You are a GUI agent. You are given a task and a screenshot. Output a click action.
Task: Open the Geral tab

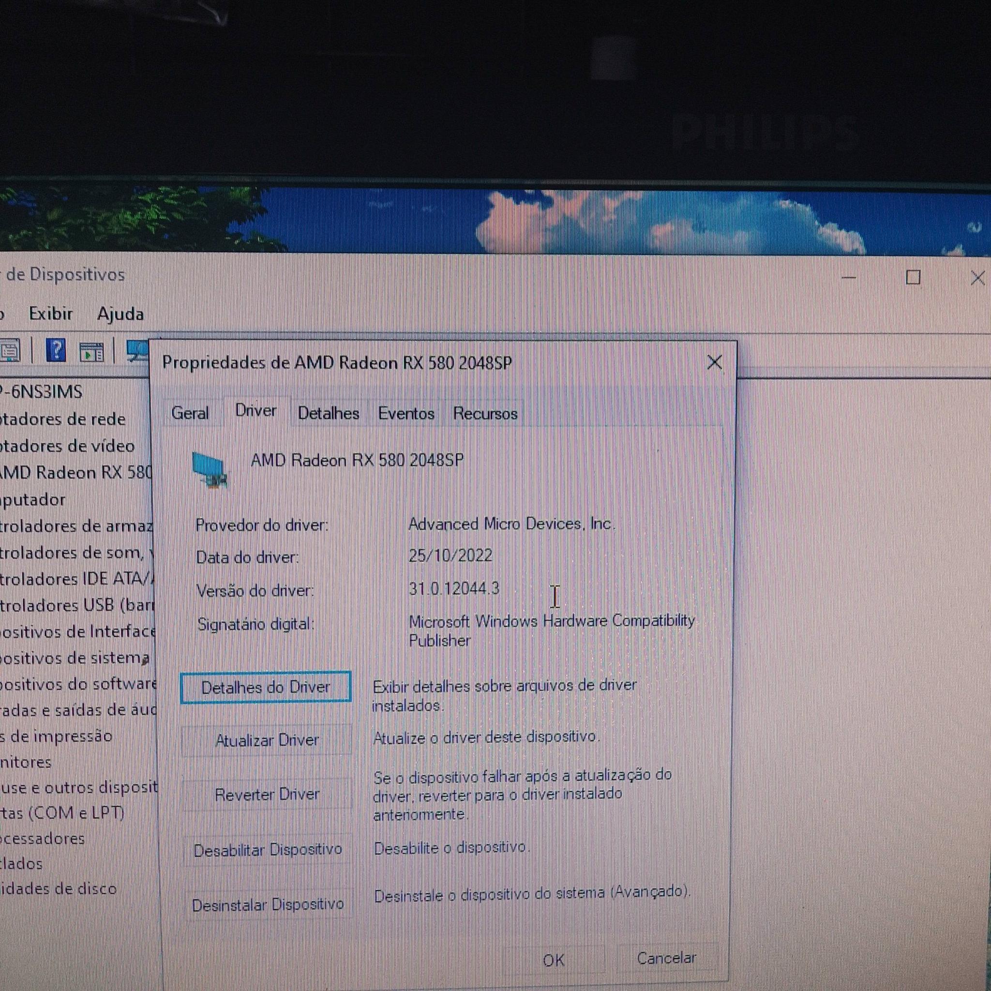pos(190,413)
